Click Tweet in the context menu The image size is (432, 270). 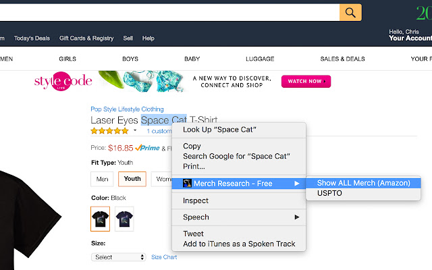(194, 234)
